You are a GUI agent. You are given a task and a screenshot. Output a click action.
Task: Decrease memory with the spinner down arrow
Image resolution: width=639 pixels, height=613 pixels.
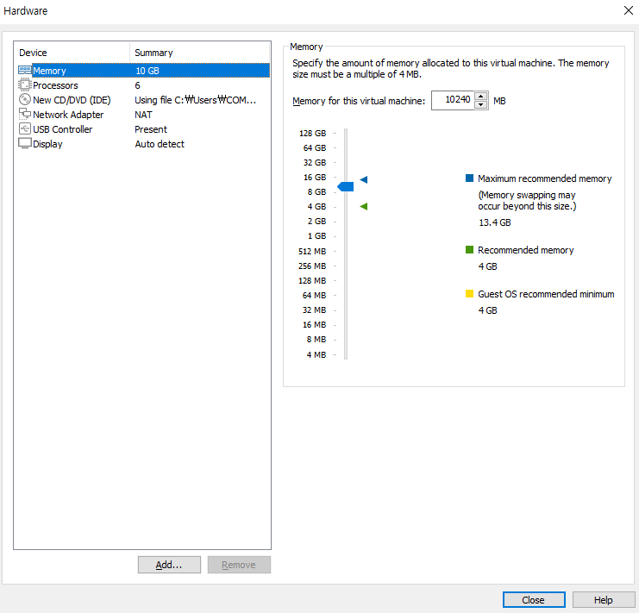(481, 104)
